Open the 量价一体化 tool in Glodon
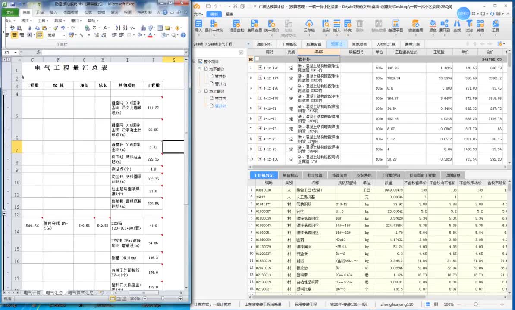This screenshot has height=310, width=515. 214,26
